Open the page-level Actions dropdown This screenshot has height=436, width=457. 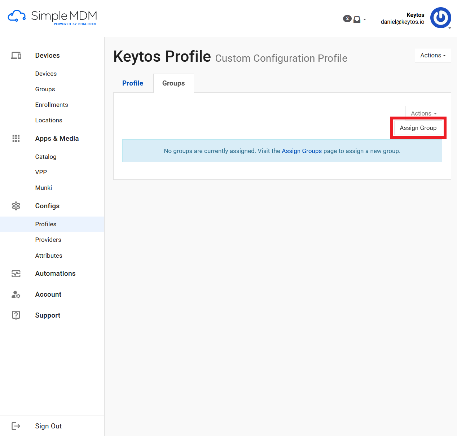433,55
